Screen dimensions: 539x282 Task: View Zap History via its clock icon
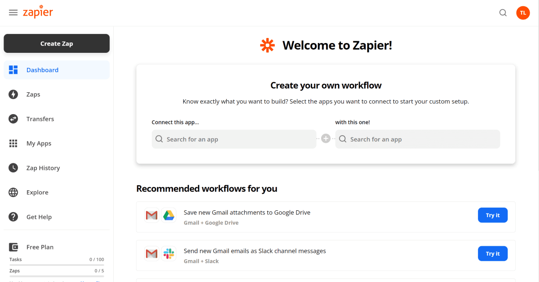(13, 168)
